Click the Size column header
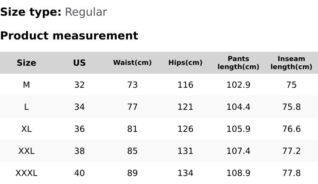Screen dimensions: 318x184 [26, 63]
